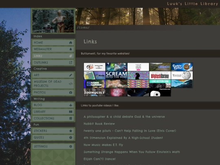Click the /links/ breadcrumb path
The width and height of the screenshot is (220, 165).
click(x=83, y=28)
